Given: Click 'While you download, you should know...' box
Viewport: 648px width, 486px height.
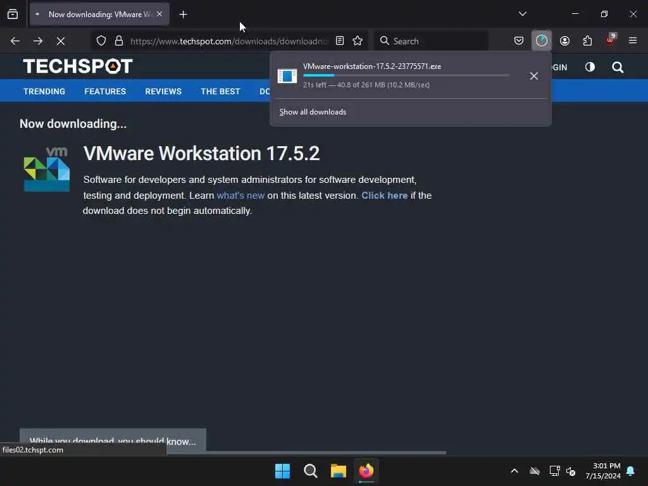Looking at the screenshot, I should [113, 441].
